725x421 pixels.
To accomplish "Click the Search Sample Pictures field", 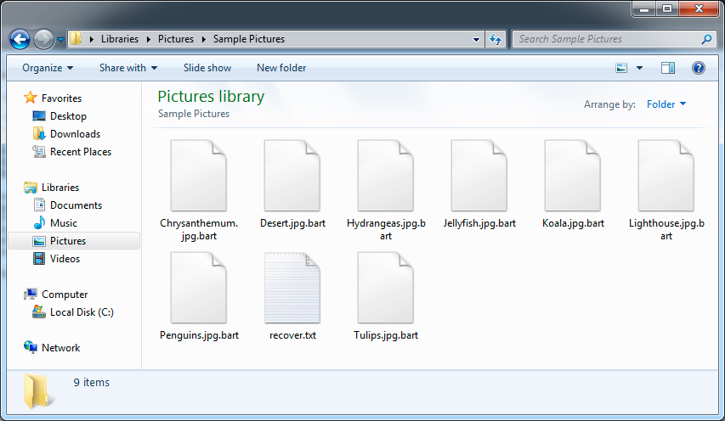I will coord(605,39).
